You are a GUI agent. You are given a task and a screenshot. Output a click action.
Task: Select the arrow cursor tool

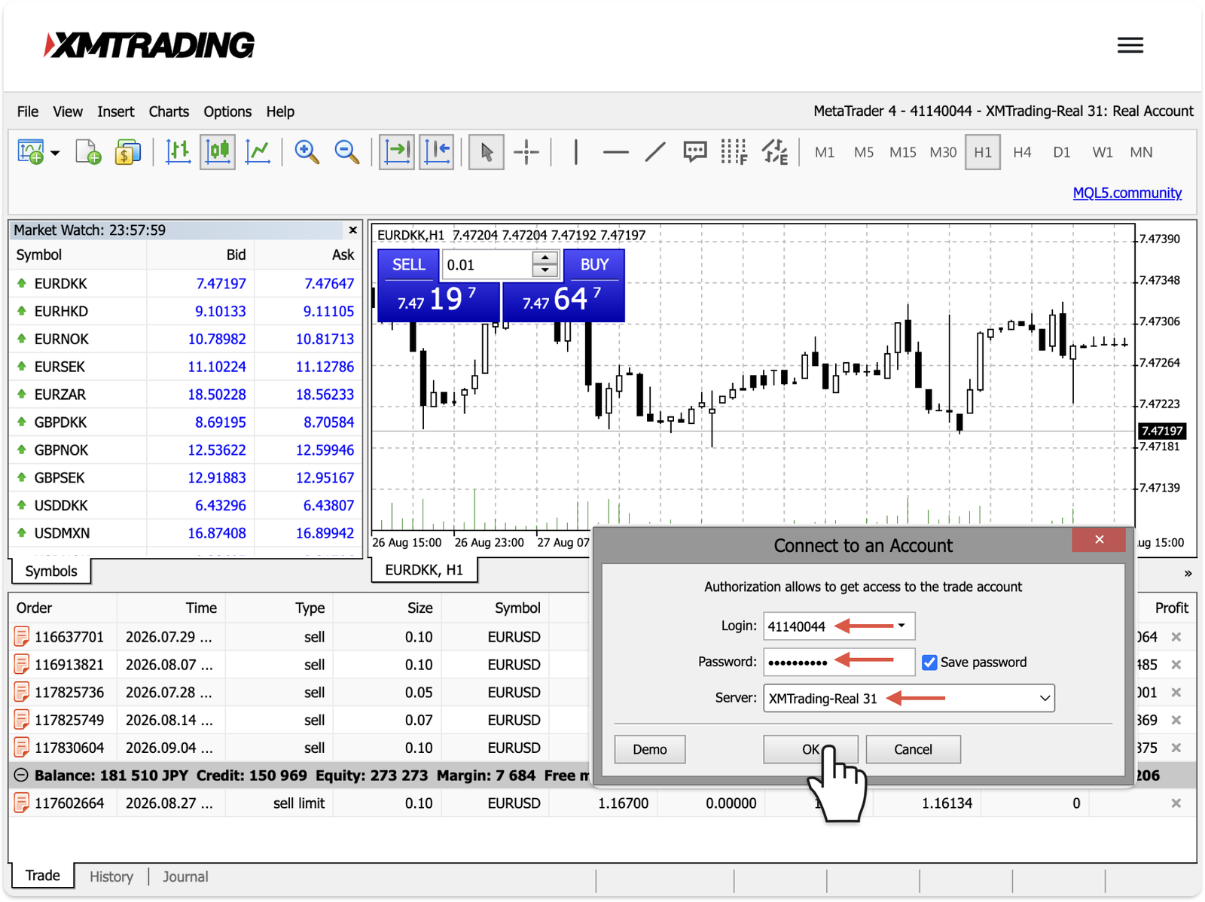487,152
